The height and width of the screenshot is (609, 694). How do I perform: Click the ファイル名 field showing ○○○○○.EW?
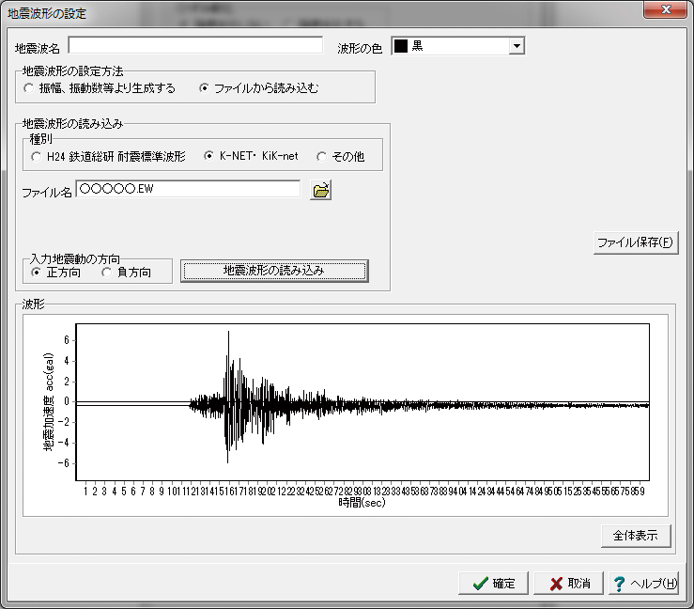pyautogui.click(x=188, y=189)
